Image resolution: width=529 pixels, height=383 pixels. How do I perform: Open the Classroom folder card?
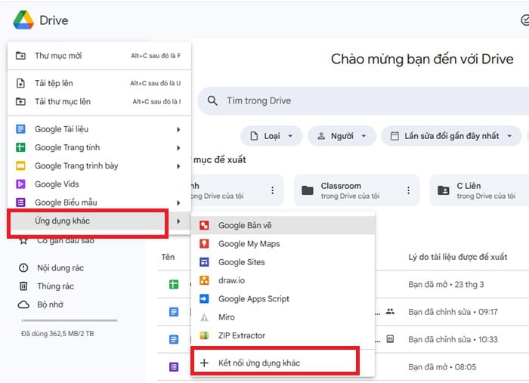(x=357, y=190)
